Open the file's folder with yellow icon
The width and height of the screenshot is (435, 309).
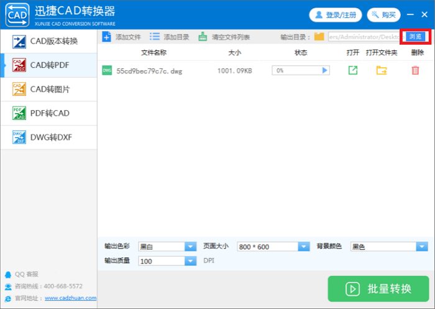pos(382,70)
